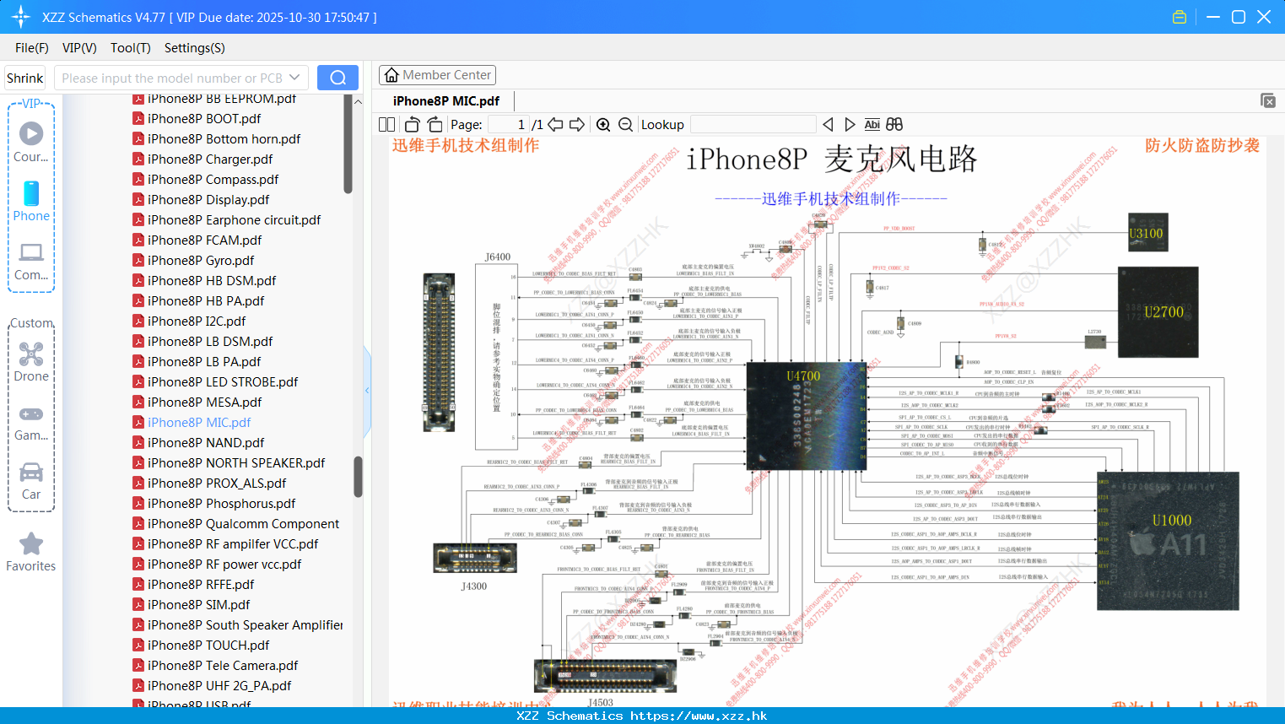Open iPhone8P Charger.pdf
Screen dimensions: 1285x724
pyautogui.click(x=210, y=159)
